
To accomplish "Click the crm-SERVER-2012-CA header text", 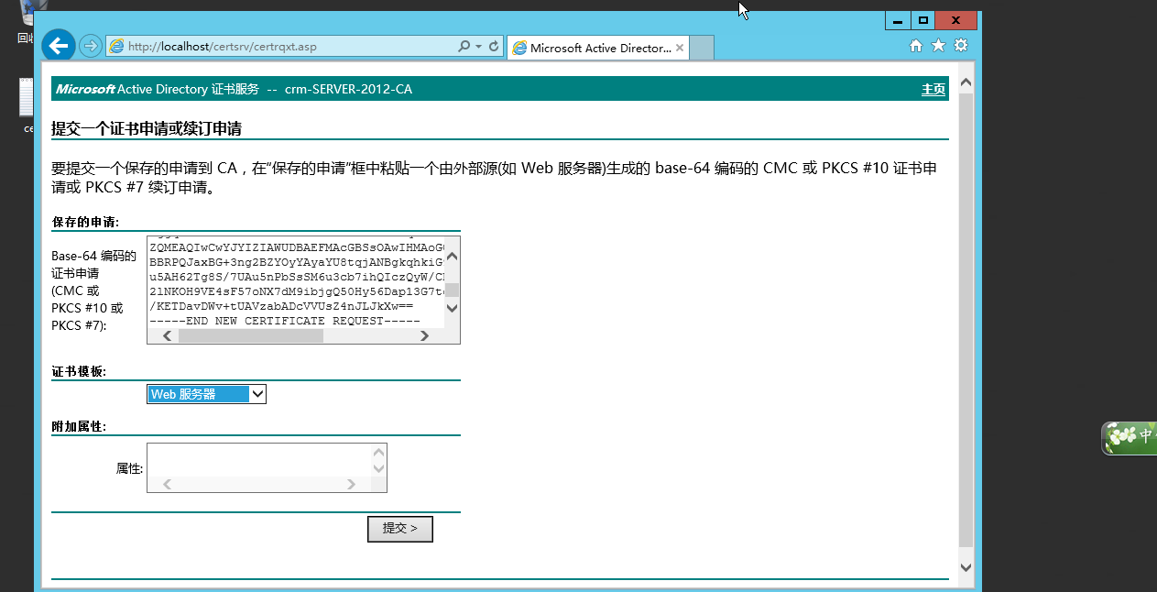I will (348, 89).
